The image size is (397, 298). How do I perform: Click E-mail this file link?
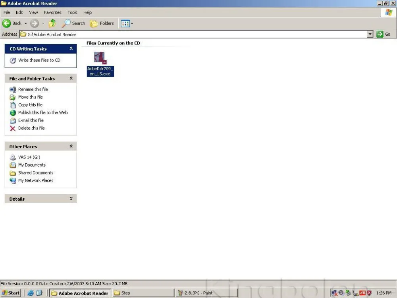[x=31, y=120]
